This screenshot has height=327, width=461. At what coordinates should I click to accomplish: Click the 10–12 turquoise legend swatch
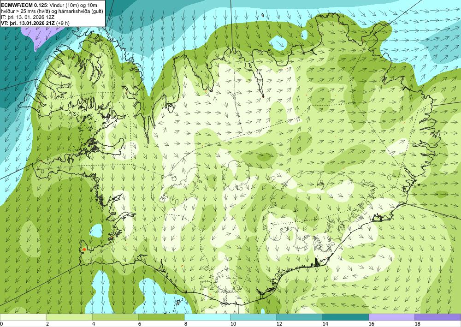pyautogui.click(x=254, y=317)
